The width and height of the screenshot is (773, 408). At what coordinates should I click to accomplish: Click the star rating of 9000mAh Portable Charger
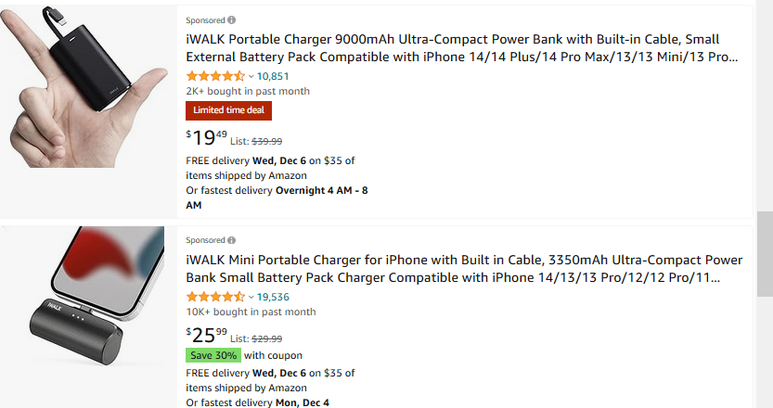point(215,76)
